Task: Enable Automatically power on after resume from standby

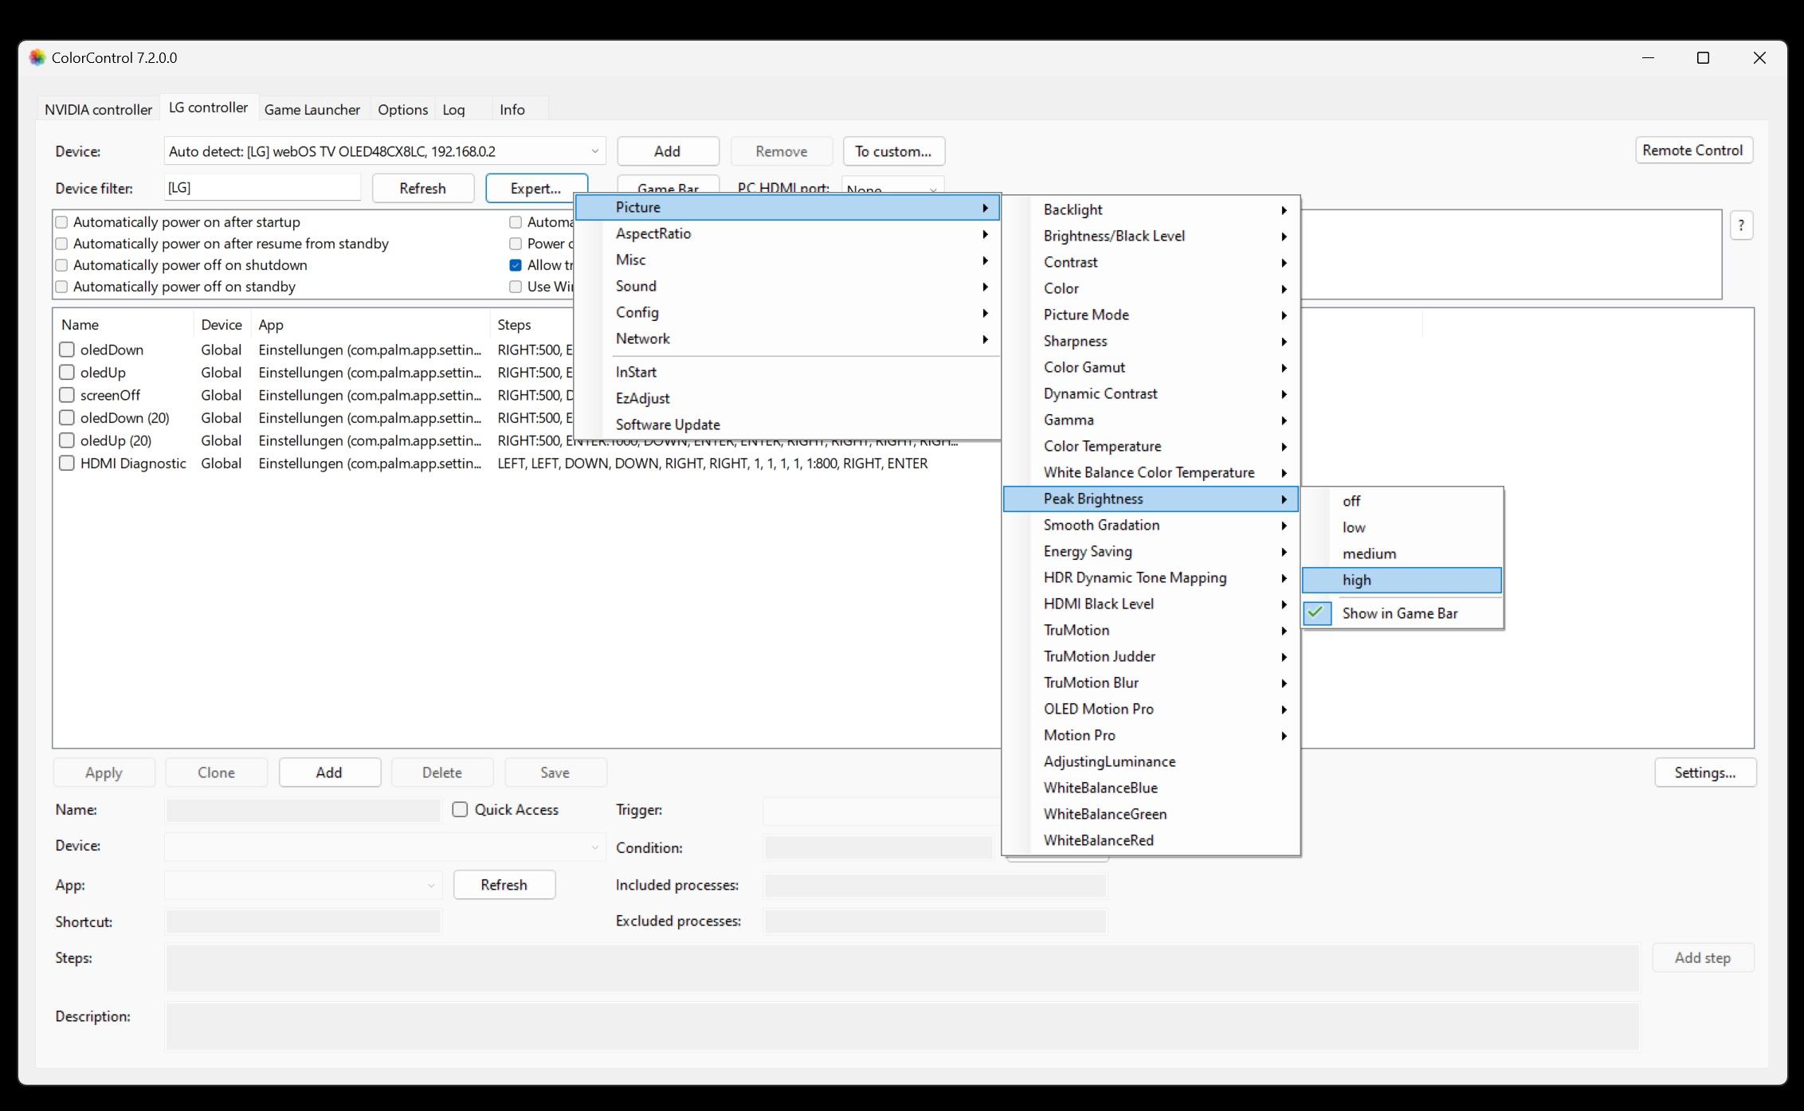Action: (x=61, y=244)
